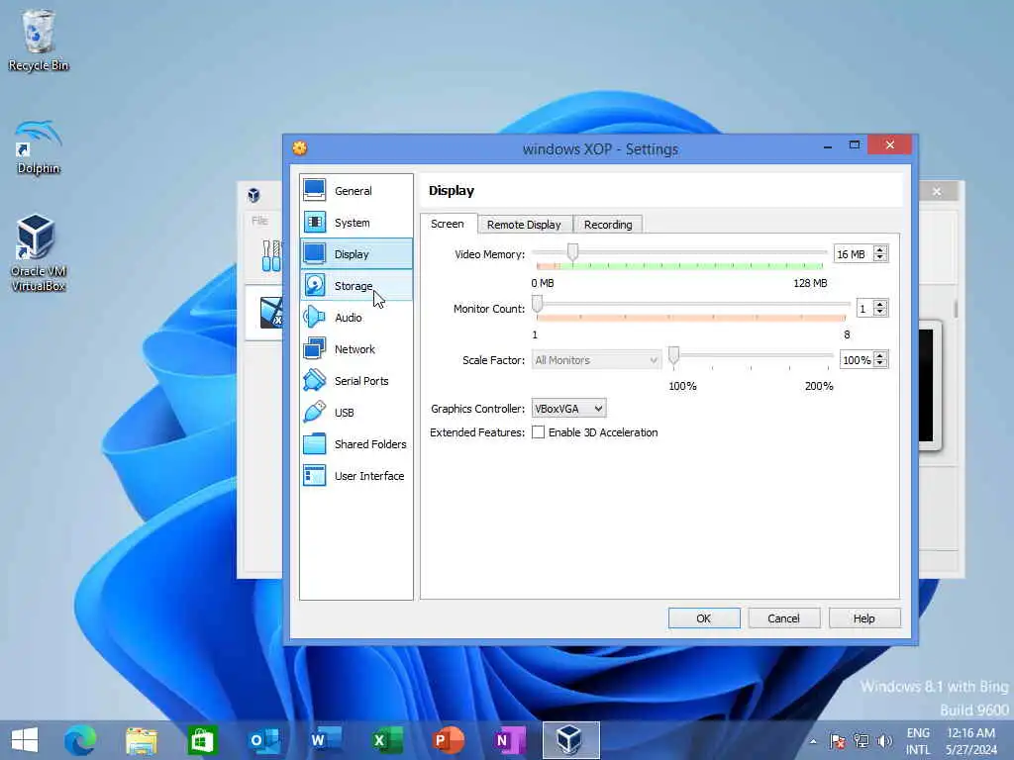Open the User Interface settings category
This screenshot has height=760, width=1014.
click(x=356, y=476)
